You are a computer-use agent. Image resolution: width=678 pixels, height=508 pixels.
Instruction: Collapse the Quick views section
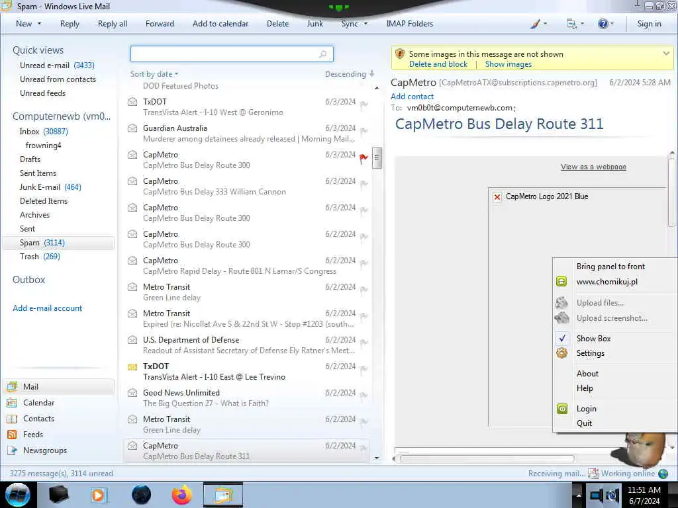click(x=38, y=50)
